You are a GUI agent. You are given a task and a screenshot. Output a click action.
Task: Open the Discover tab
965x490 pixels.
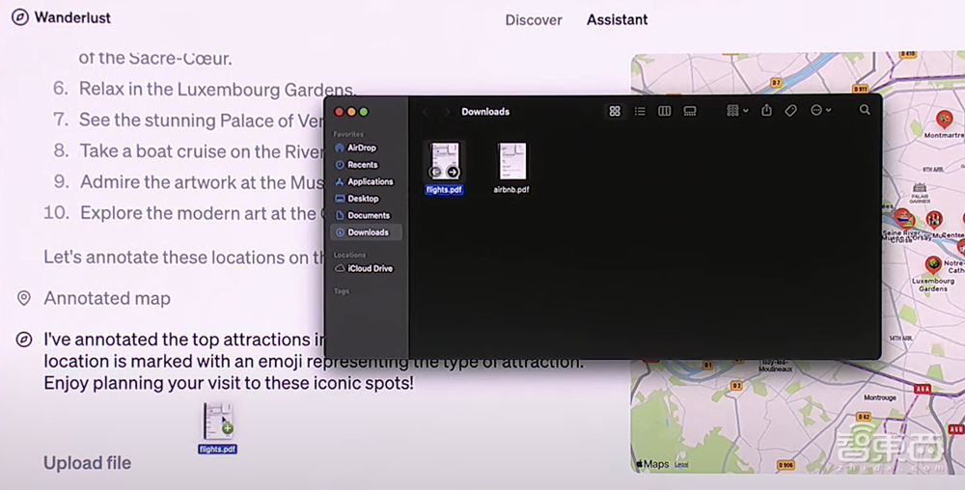pyautogui.click(x=534, y=19)
